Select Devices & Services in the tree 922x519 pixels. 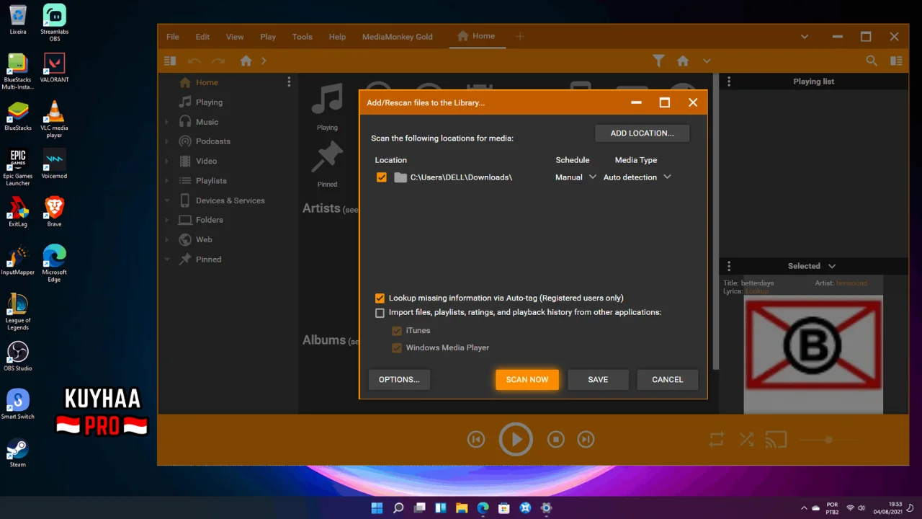tap(230, 200)
